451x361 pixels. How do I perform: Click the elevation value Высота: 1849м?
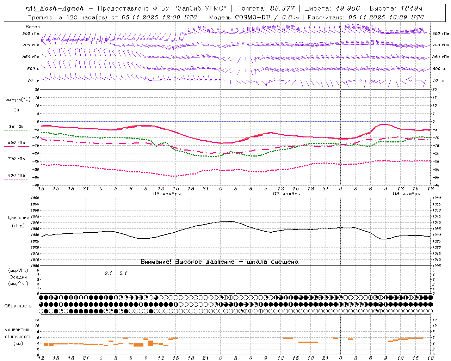click(x=396, y=9)
